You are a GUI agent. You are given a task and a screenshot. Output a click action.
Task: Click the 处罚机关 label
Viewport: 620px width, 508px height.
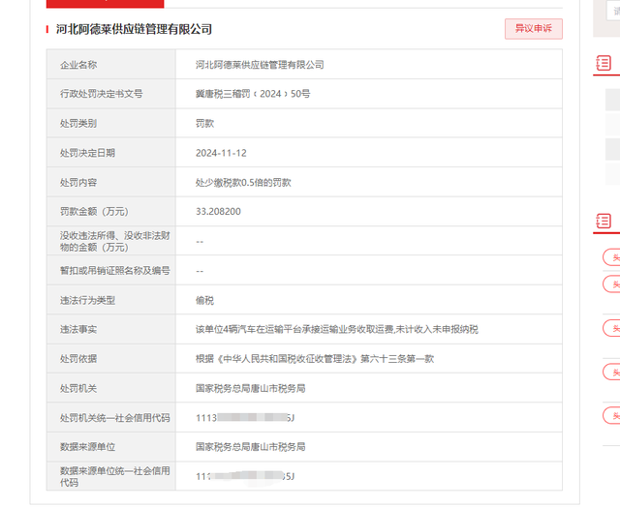(x=78, y=389)
